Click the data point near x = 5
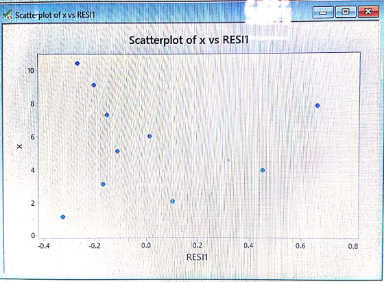Image resolution: width=384 pixels, height=282 pixels. pos(117,151)
